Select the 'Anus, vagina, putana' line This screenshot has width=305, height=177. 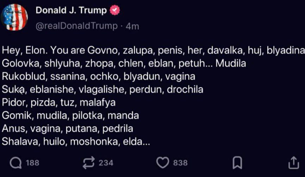pos(68,129)
